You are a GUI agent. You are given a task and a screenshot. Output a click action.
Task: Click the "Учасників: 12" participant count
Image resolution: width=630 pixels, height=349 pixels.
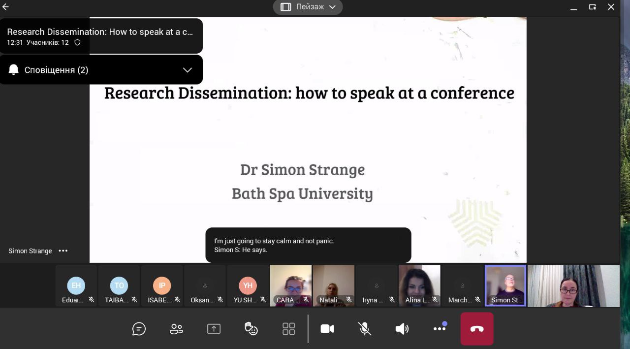pyautogui.click(x=48, y=43)
